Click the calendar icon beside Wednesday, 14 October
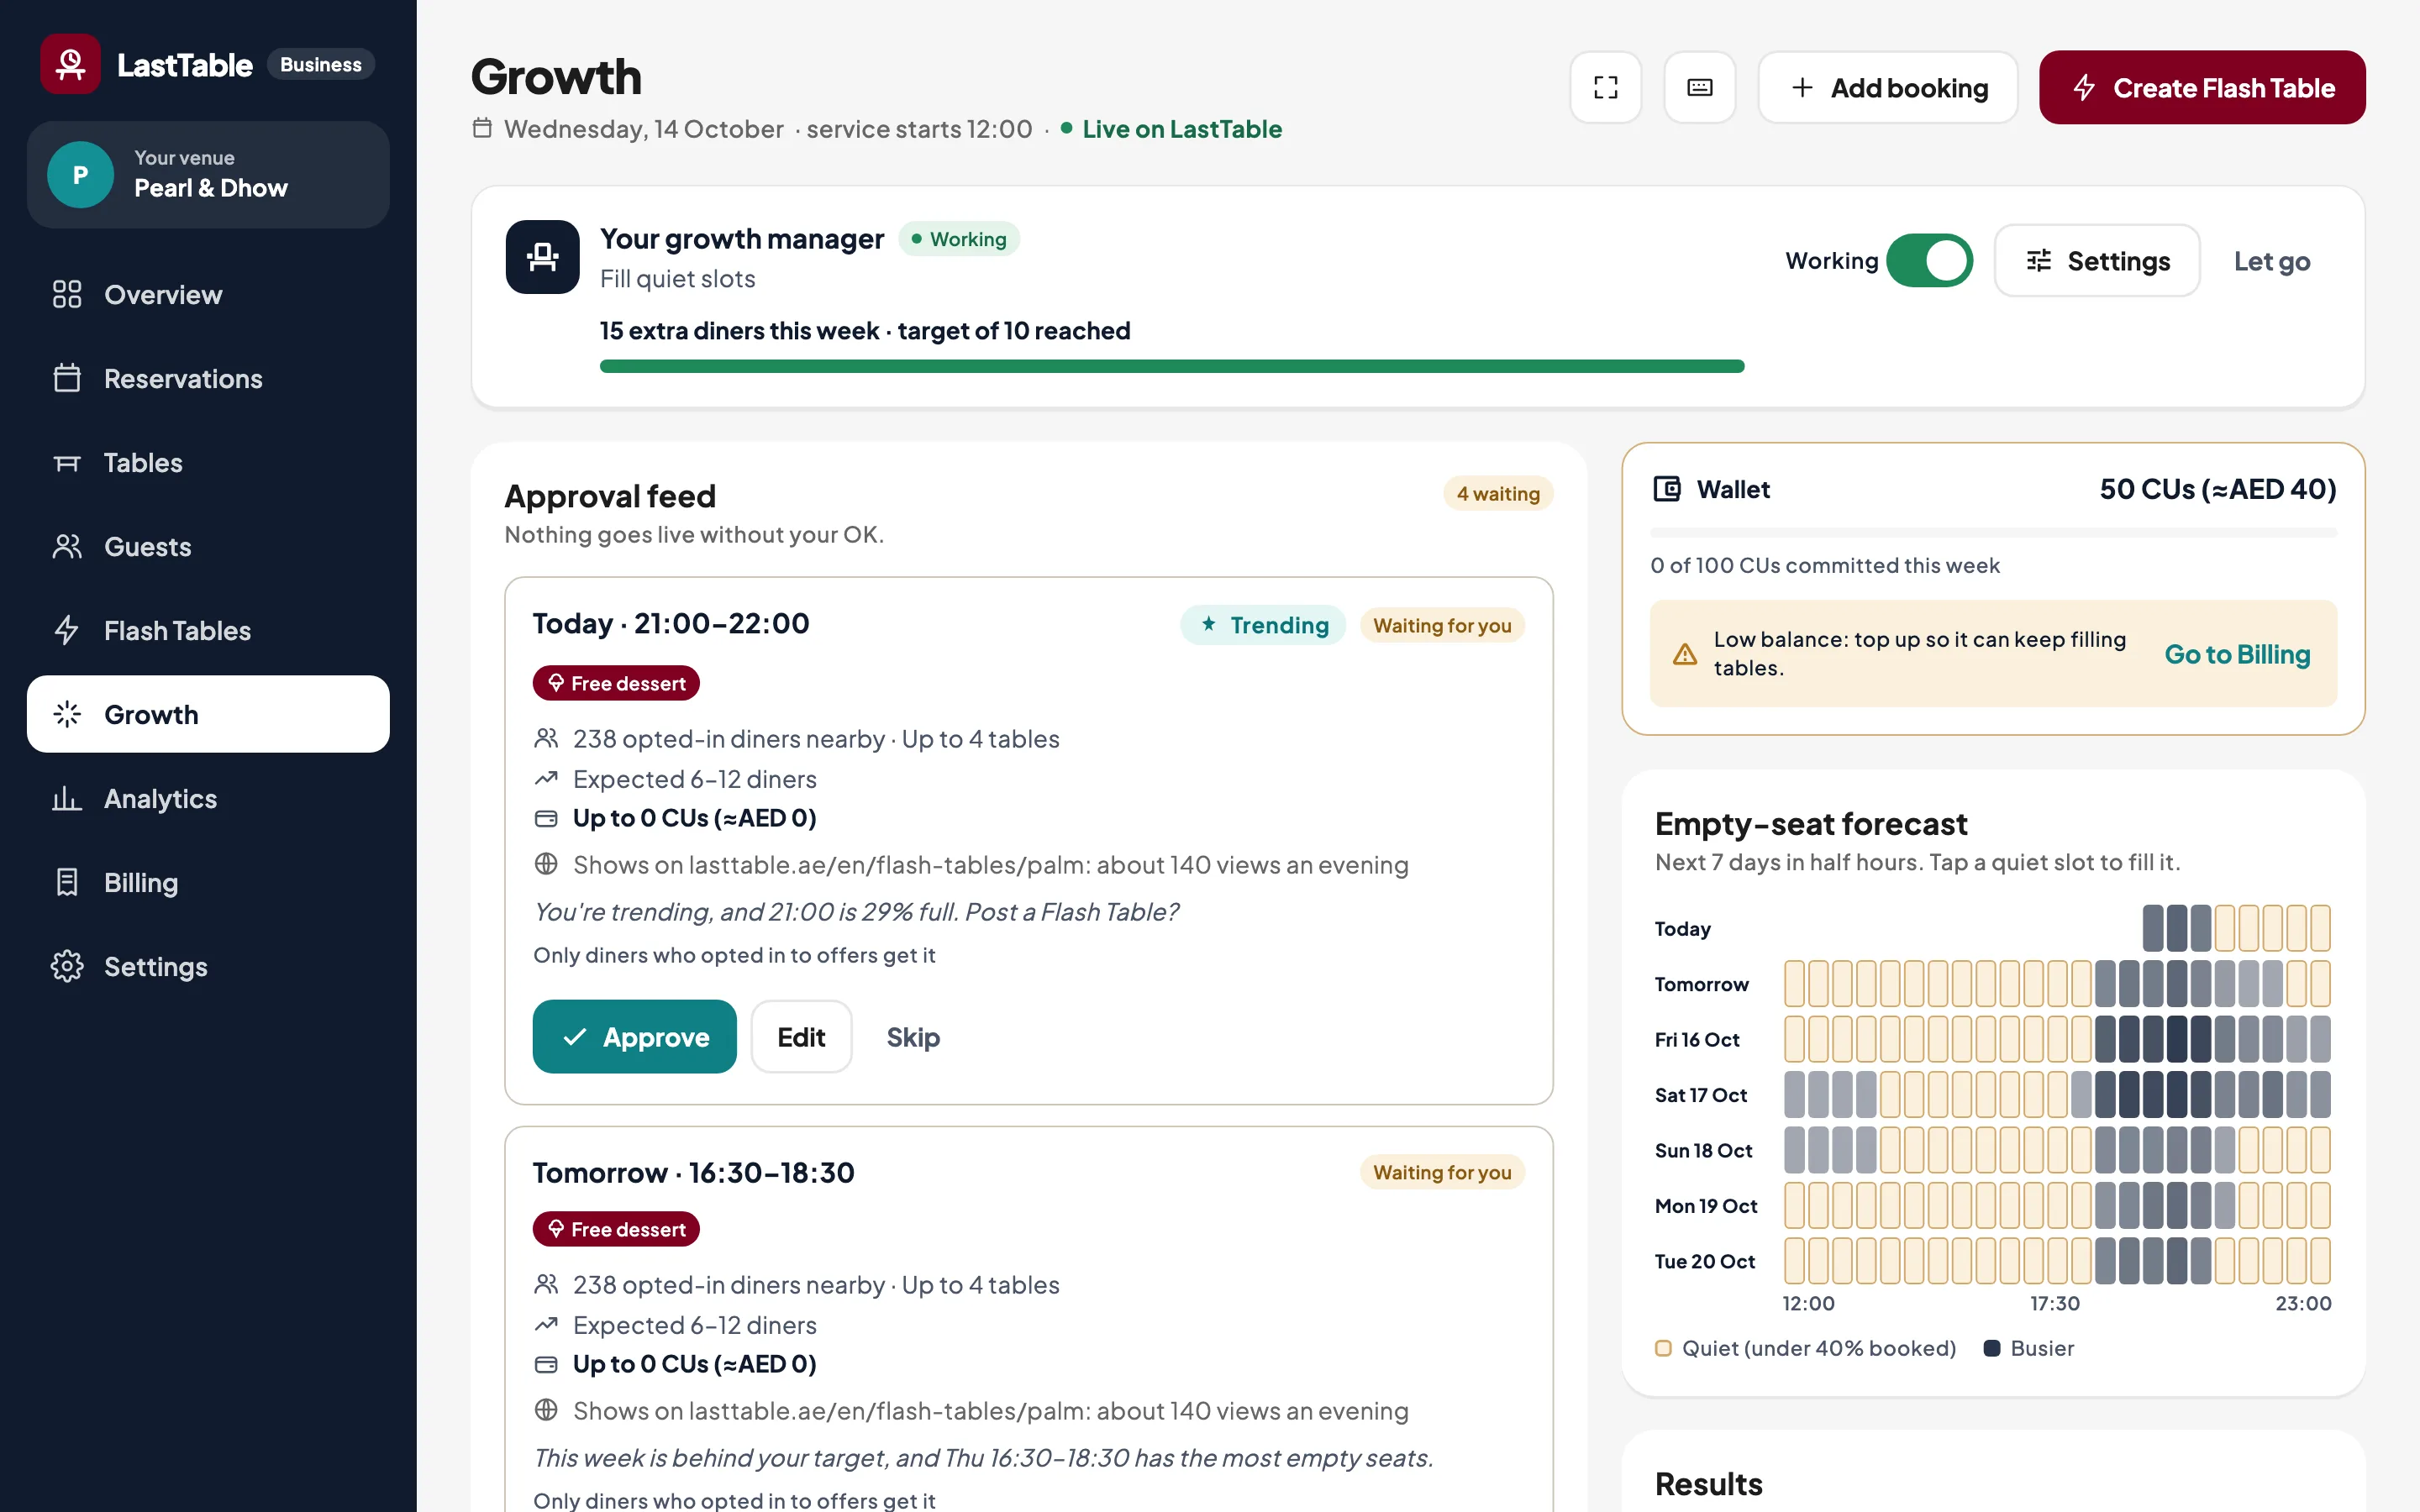2420x1512 pixels. [x=482, y=128]
